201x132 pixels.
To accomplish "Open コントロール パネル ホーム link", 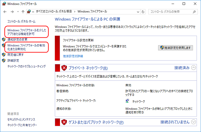I will [21, 22].
